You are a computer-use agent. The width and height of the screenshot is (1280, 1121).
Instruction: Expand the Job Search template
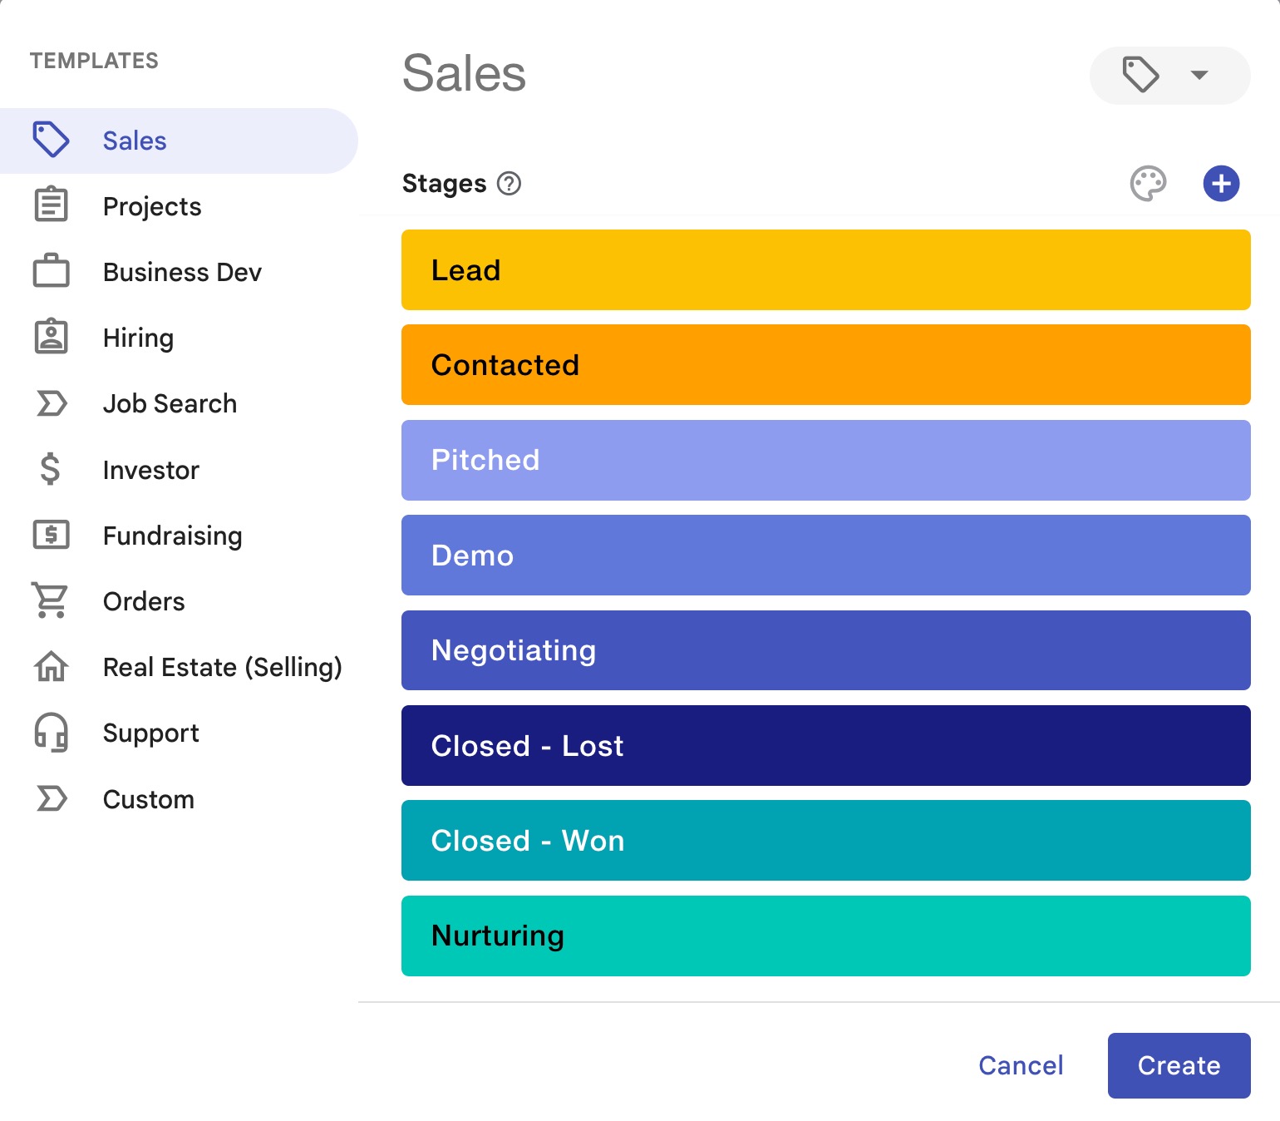(x=169, y=403)
